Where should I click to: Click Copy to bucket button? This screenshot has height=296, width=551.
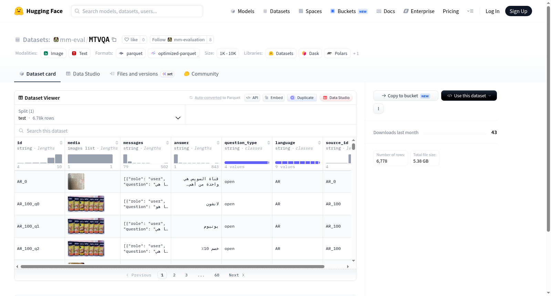tap(406, 96)
